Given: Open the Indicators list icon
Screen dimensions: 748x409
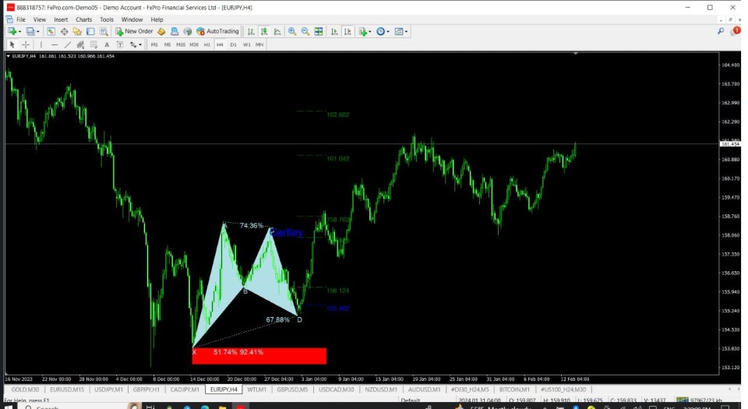Looking at the screenshot, I should (x=363, y=31).
